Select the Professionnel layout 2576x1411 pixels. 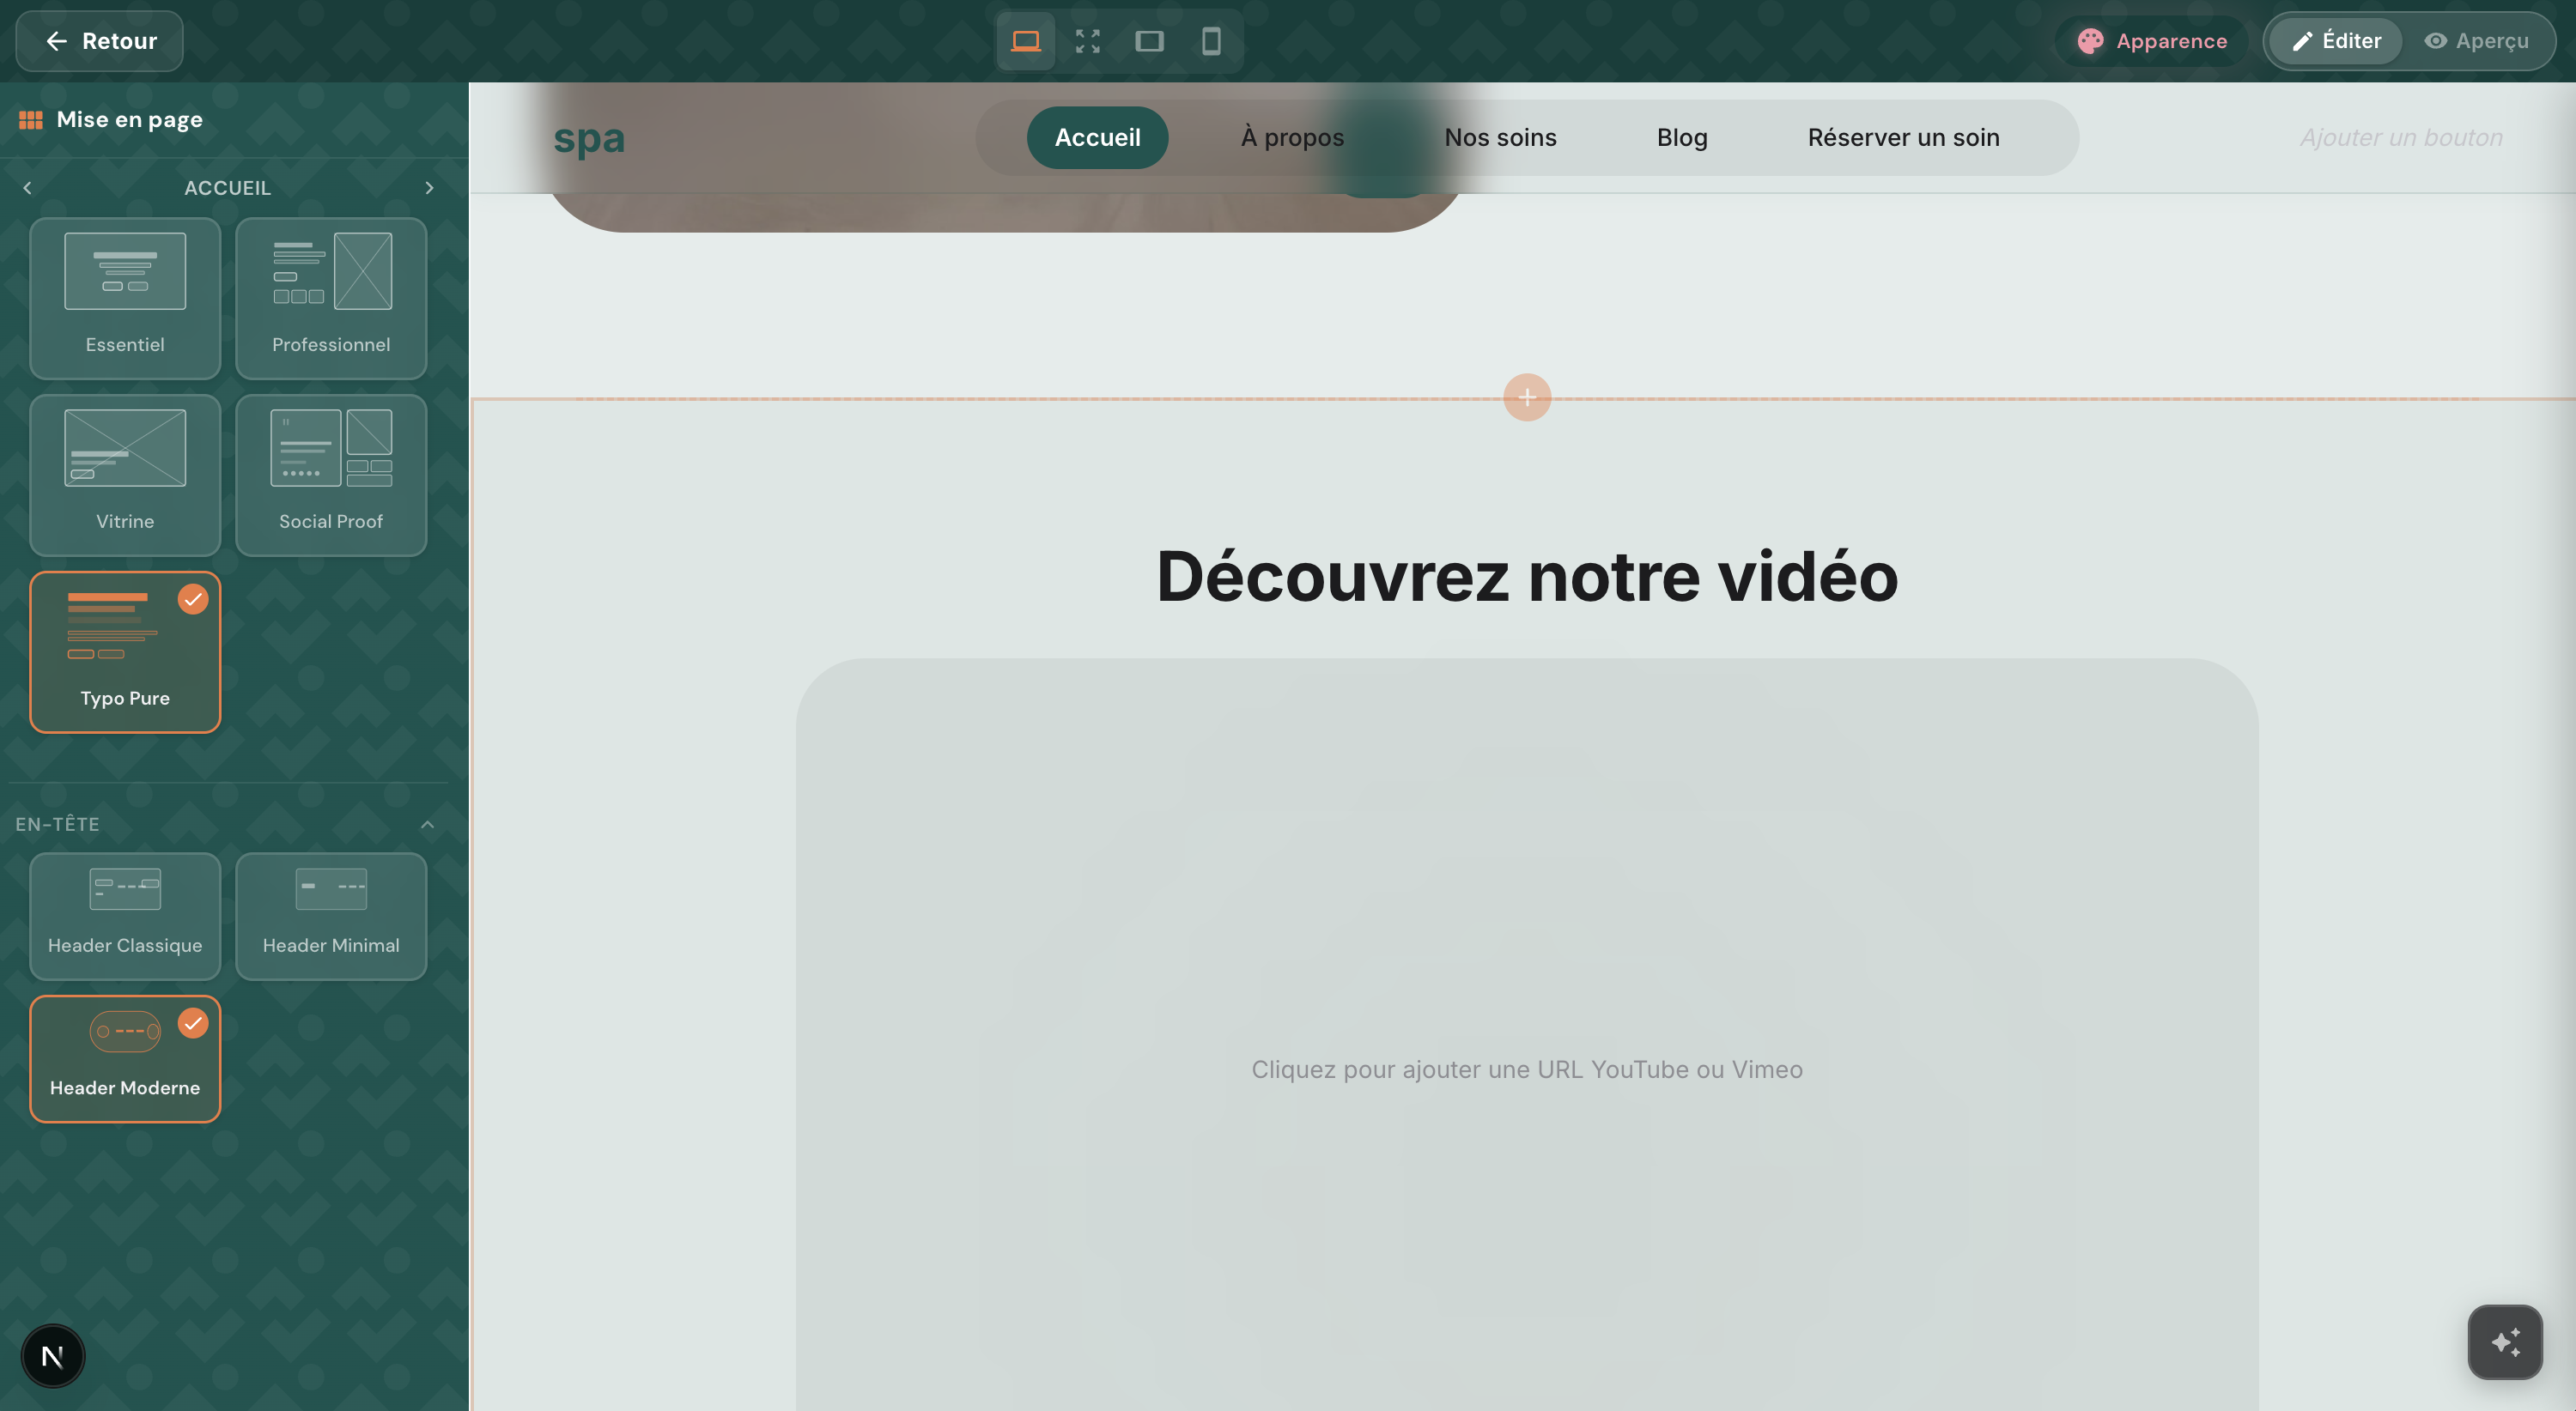pos(331,299)
